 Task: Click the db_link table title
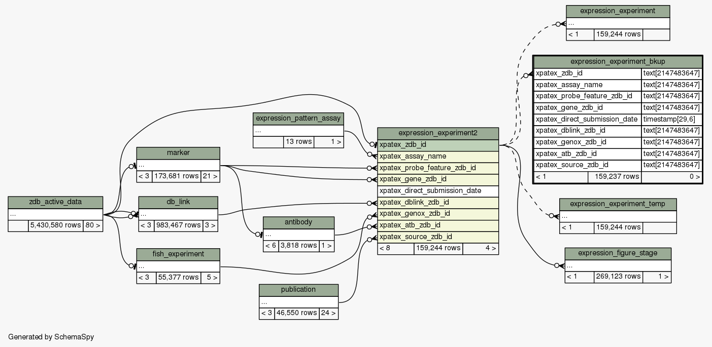[x=178, y=202]
